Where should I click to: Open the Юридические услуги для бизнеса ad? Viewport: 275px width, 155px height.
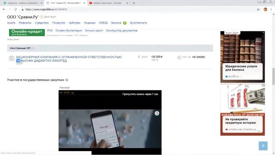coord(241,68)
